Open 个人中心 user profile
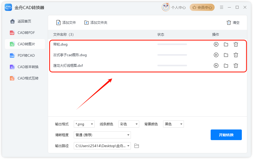The image size is (253, 159). tap(174, 8)
